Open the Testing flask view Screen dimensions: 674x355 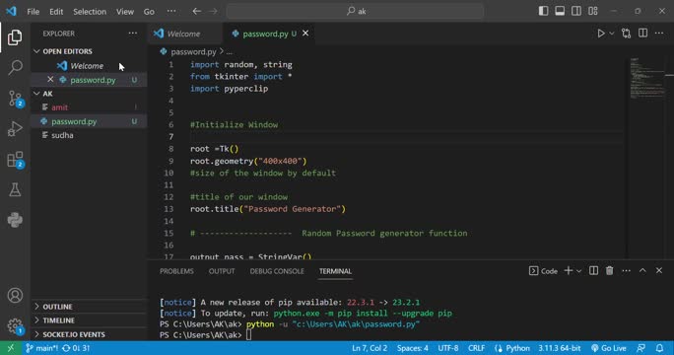[15, 189]
